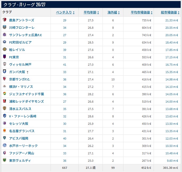This screenshot has width=182, height=172.
Task: Click the ジェフユナイテッド千葉 crest icon
Action: (5, 93)
